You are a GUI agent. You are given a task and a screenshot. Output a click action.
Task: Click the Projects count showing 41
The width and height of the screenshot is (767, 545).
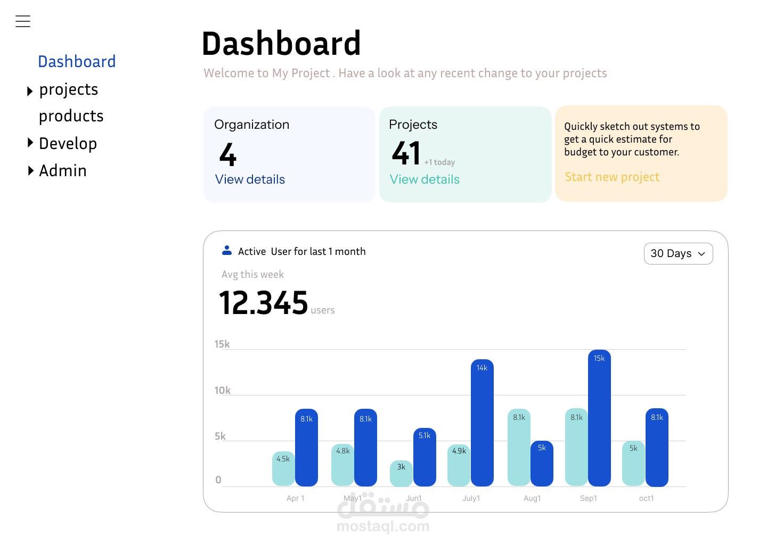click(x=406, y=154)
